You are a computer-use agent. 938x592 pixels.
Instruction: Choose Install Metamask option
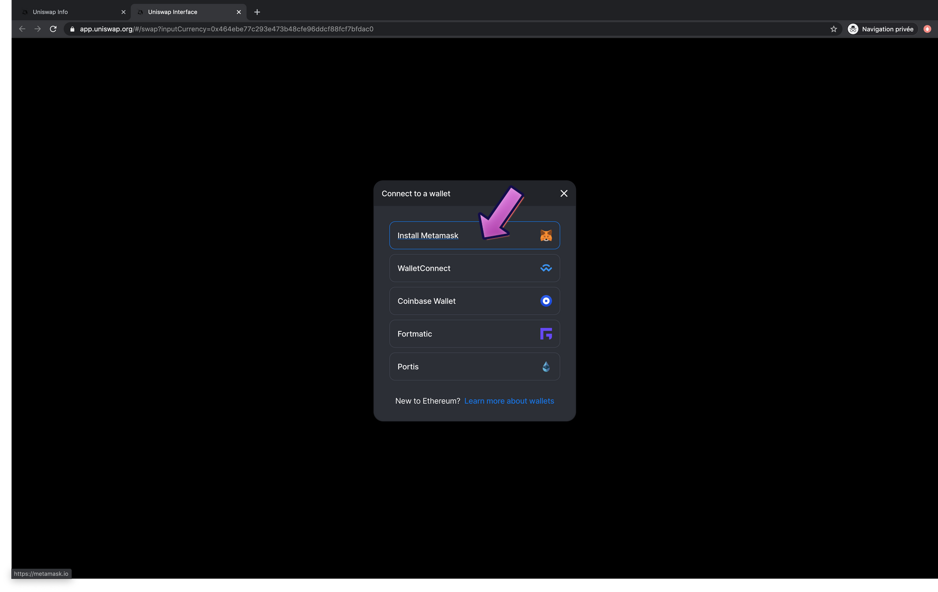coord(475,235)
